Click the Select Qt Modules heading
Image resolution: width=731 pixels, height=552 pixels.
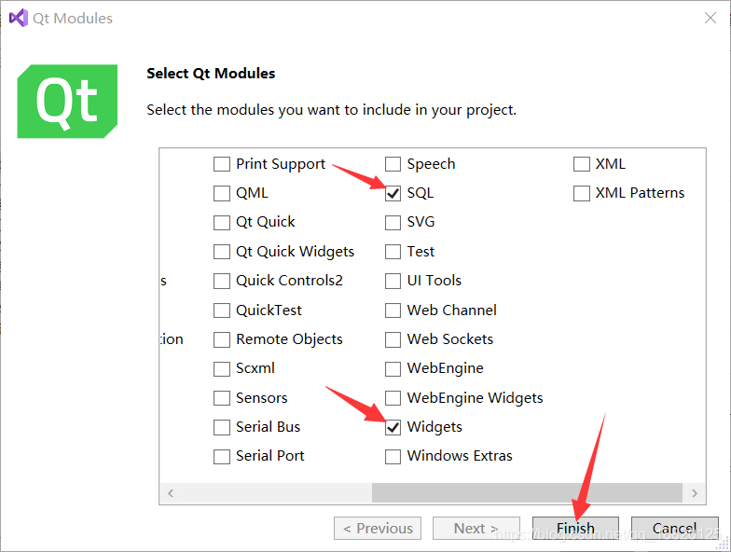point(211,73)
